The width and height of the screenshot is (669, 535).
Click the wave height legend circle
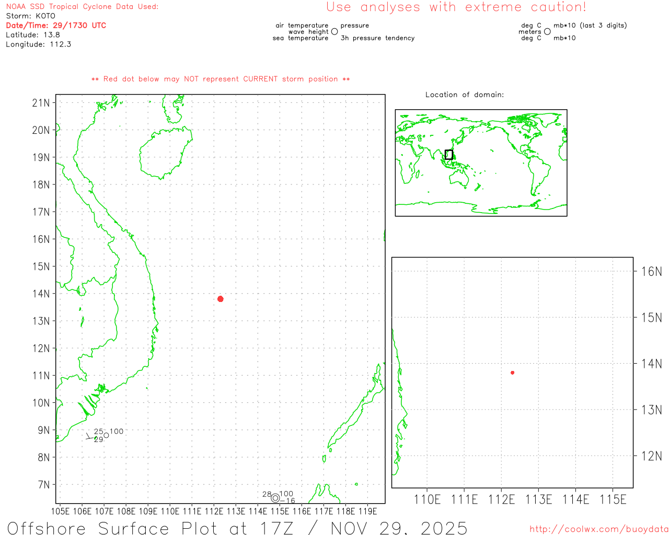334,32
